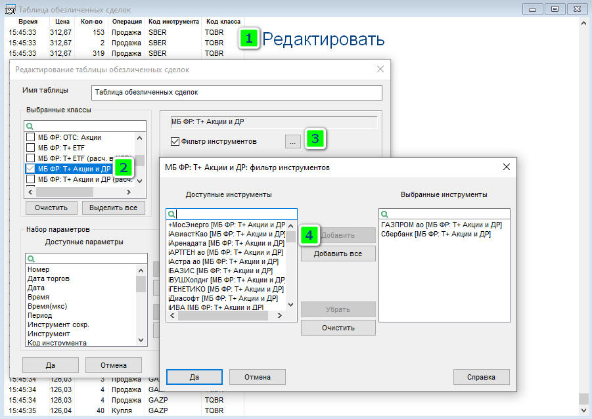
Task: Close the table editing dialog
Action: 380,69
